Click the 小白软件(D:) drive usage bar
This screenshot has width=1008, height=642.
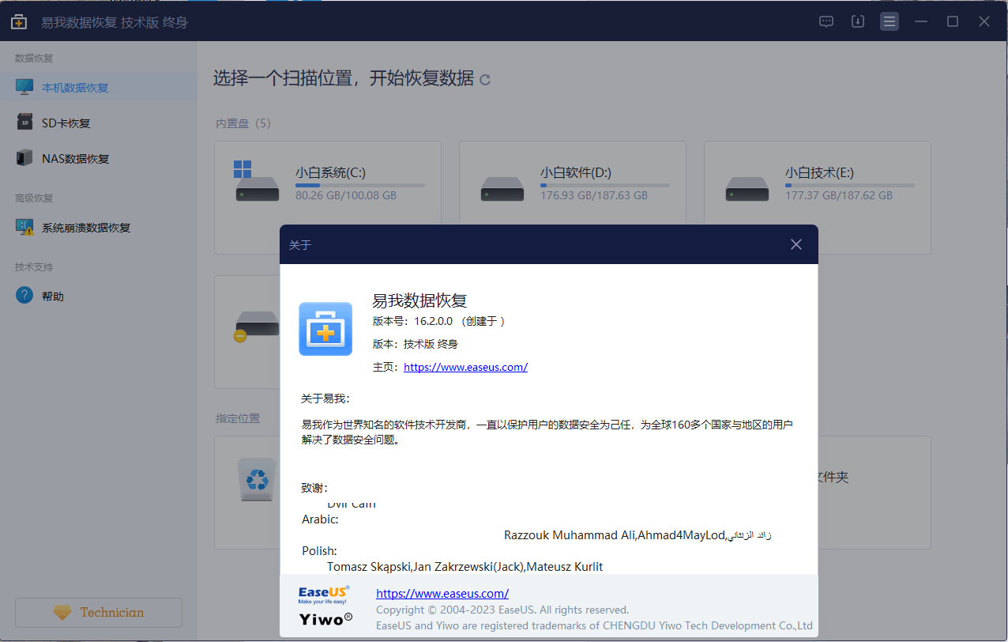(x=605, y=186)
